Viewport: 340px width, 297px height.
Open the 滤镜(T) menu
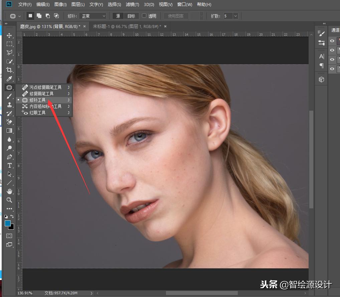(x=132, y=5)
